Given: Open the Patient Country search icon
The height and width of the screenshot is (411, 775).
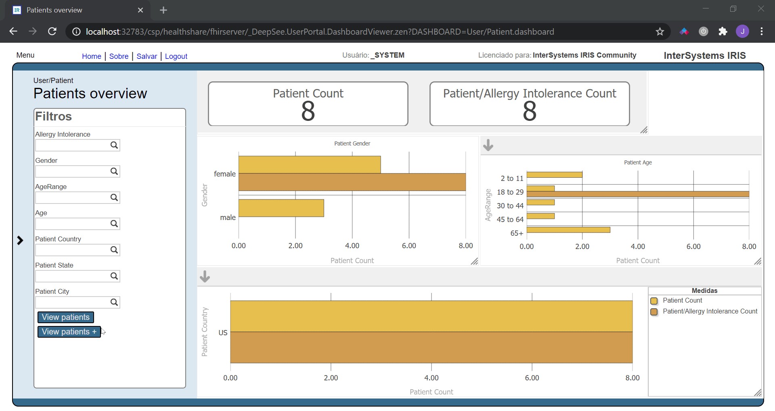Looking at the screenshot, I should coord(114,250).
